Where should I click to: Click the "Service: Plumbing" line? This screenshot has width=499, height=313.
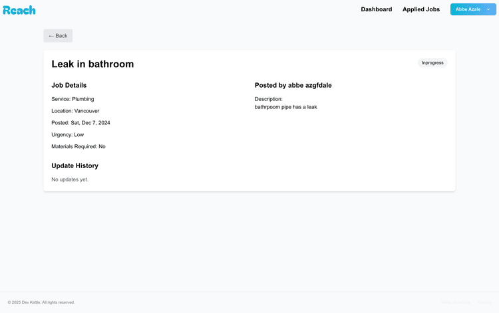(x=73, y=99)
